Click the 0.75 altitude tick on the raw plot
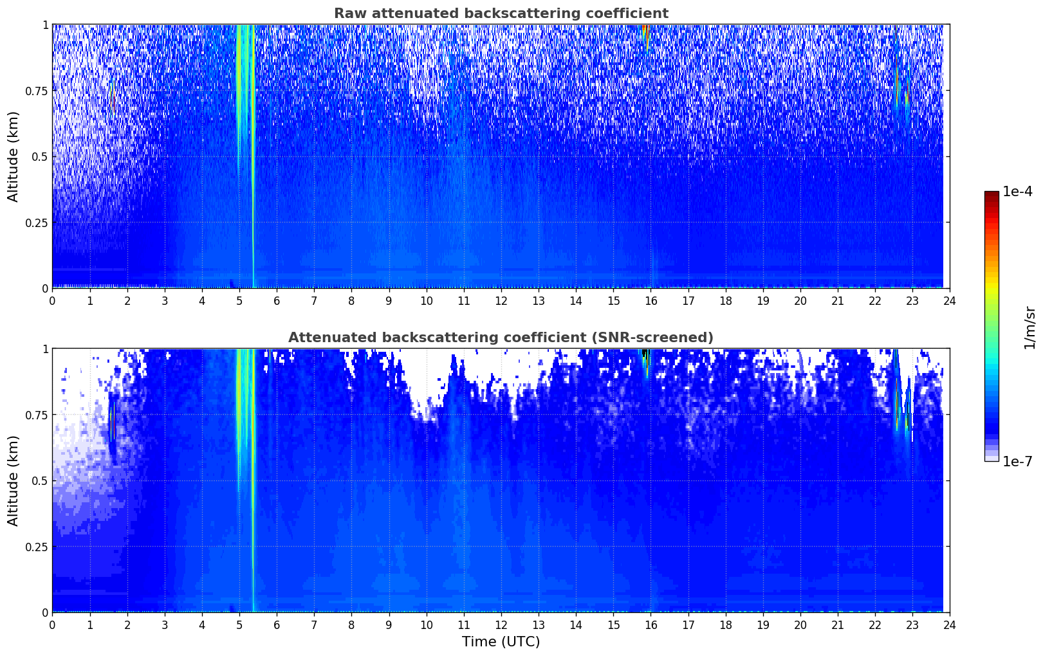Image resolution: width=1043 pixels, height=656 pixels. (x=37, y=91)
